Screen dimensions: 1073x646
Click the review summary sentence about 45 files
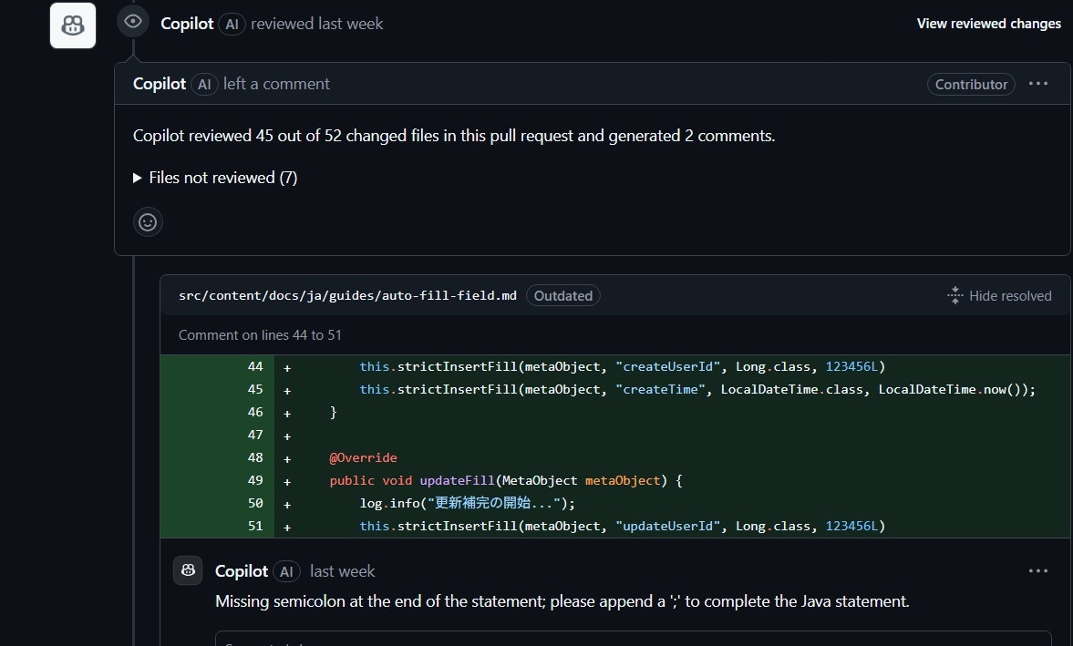(x=454, y=136)
